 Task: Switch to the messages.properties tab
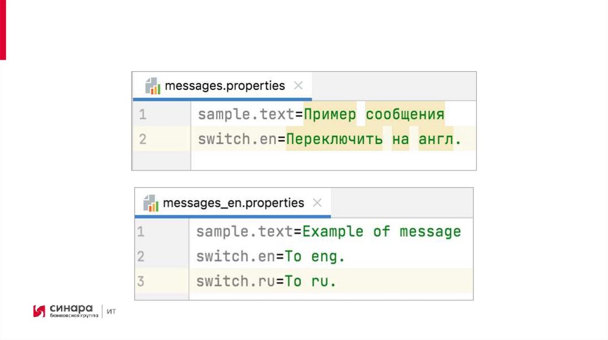coord(224,86)
